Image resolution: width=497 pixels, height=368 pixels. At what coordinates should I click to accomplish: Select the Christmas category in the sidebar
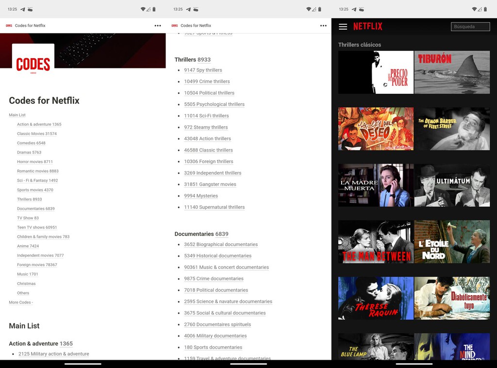point(26,284)
